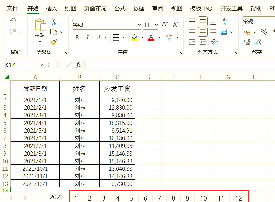Click Merge and Center icon
This screenshot has height=202, width=275.
[x=224, y=32]
